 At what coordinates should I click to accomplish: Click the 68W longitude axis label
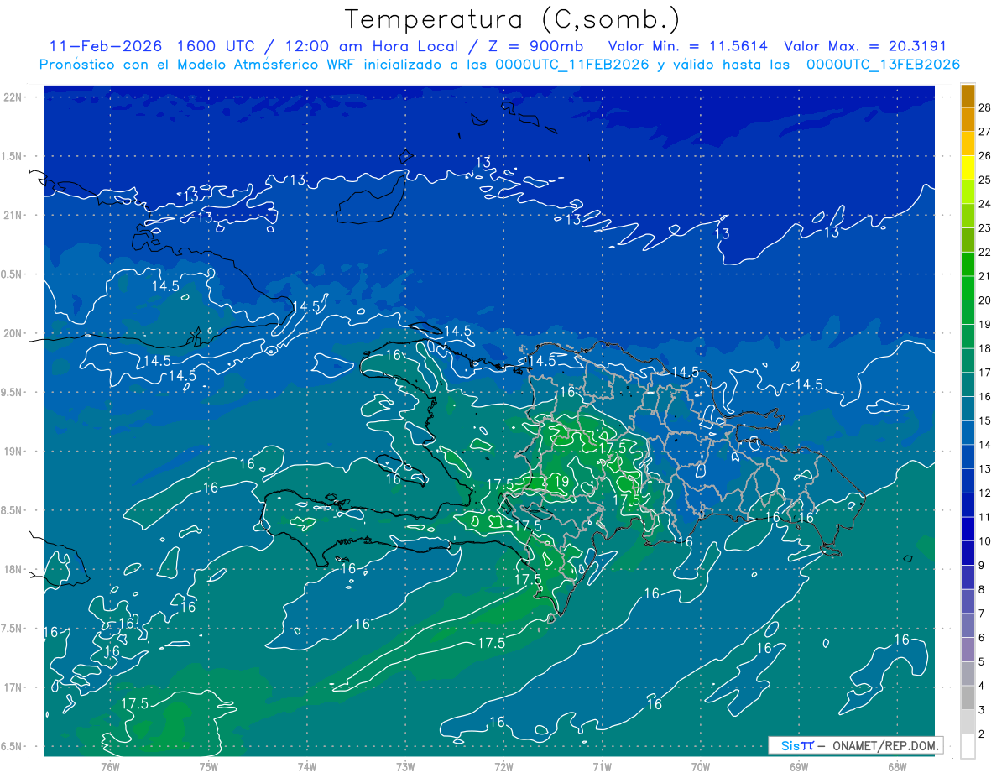(896, 766)
